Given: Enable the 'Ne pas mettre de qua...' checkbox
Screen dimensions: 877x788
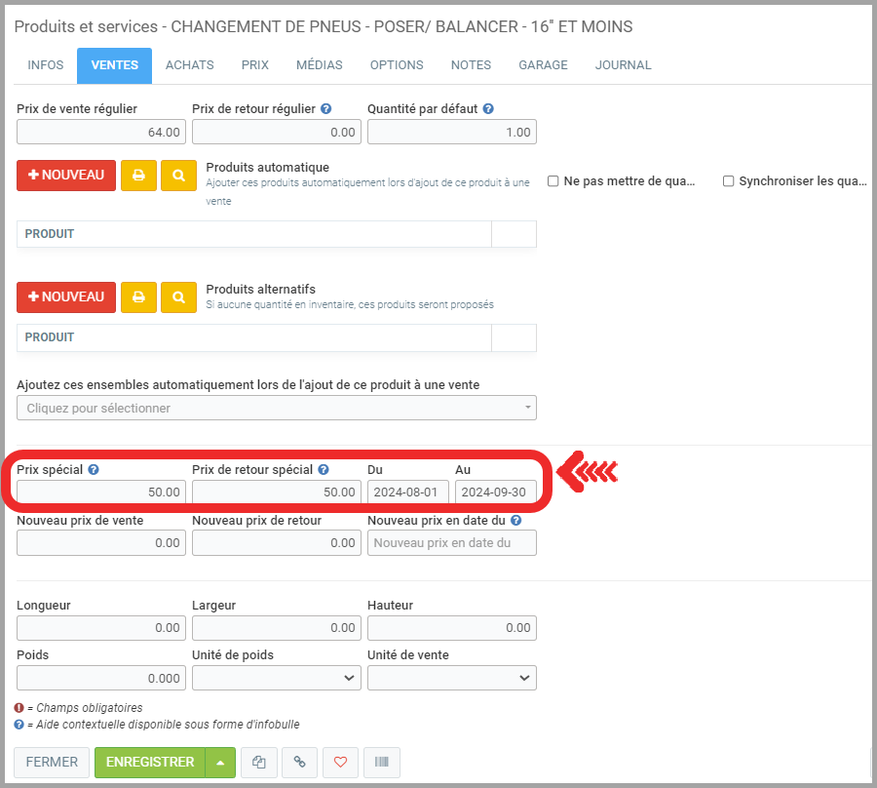Looking at the screenshot, I should [553, 181].
